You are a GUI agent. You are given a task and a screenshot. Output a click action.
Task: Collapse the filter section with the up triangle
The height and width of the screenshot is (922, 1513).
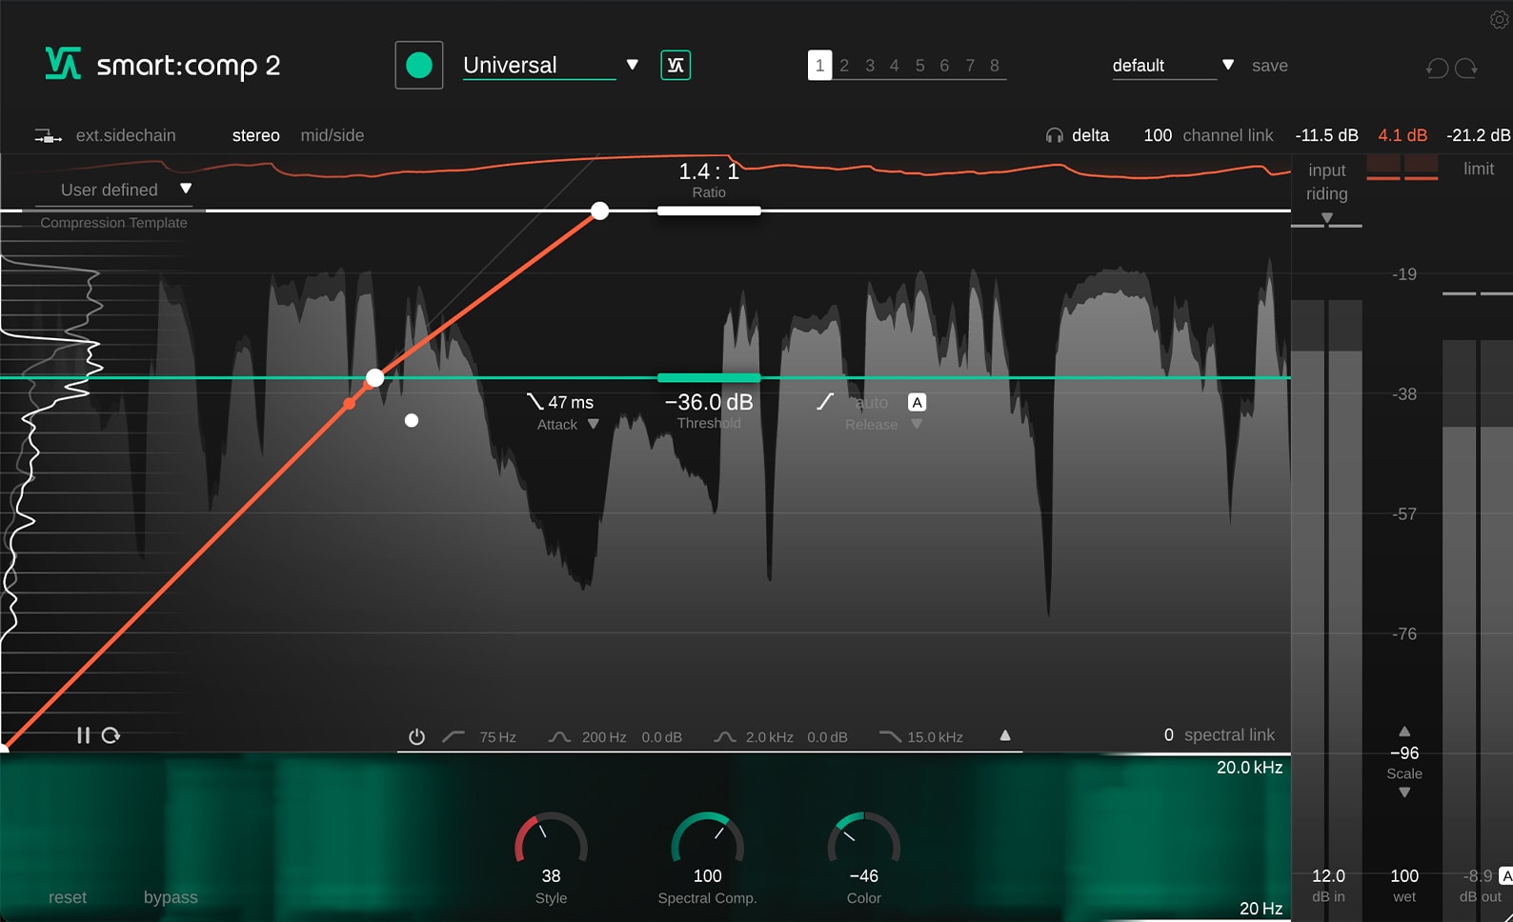coord(1005,735)
